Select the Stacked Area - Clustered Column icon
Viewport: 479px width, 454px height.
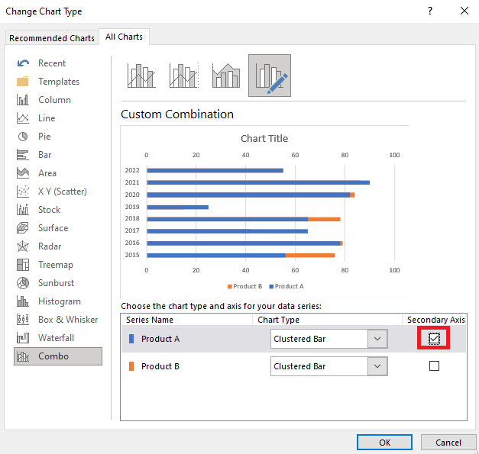point(226,76)
